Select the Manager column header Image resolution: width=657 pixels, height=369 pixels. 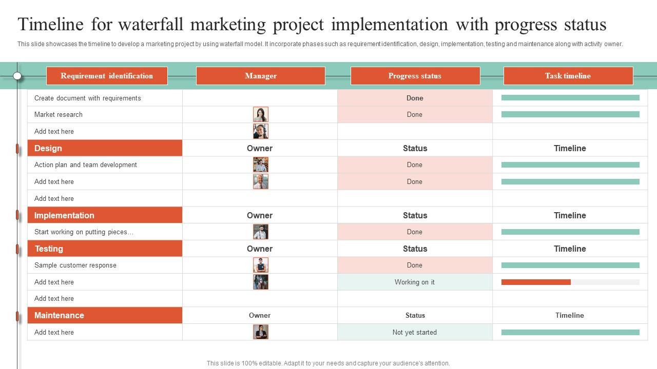260,75
